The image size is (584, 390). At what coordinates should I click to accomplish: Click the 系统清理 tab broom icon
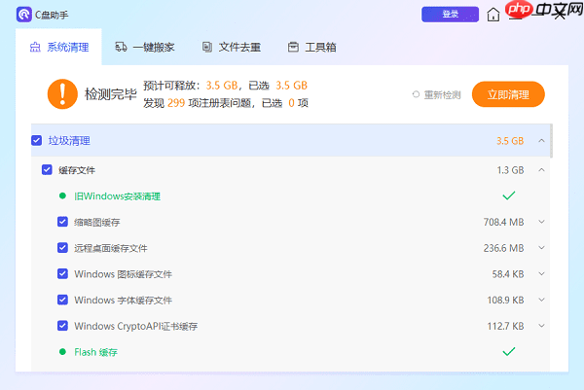click(35, 48)
